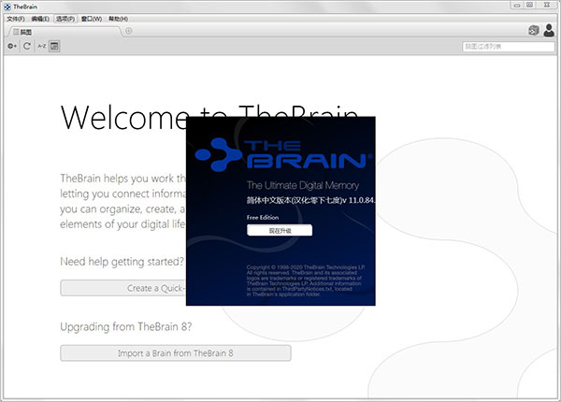Sort brains with the A-Z icon
Viewport: 561px width, 402px height.
point(42,46)
